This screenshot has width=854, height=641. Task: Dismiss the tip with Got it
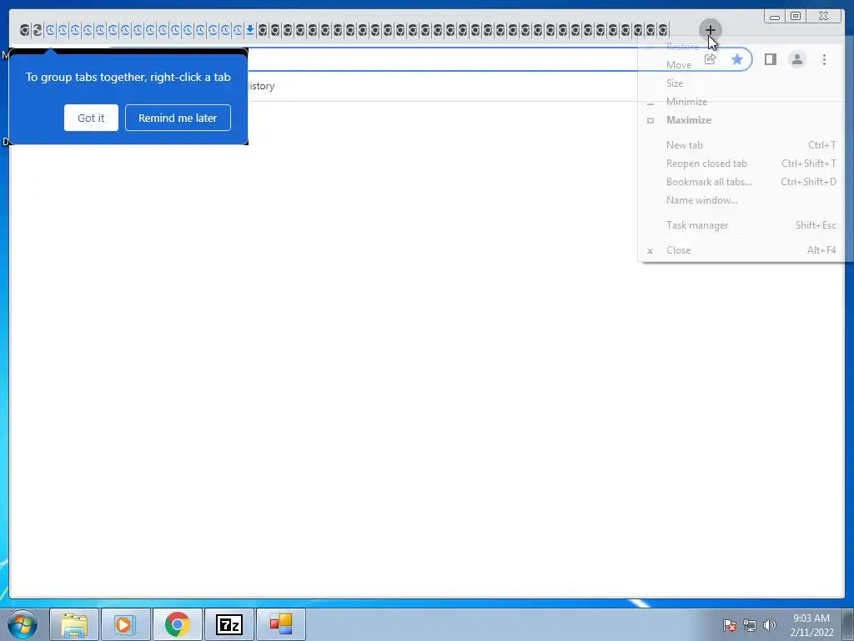(x=91, y=118)
